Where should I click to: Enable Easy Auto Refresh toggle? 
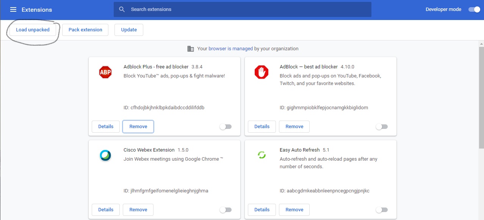(382, 210)
